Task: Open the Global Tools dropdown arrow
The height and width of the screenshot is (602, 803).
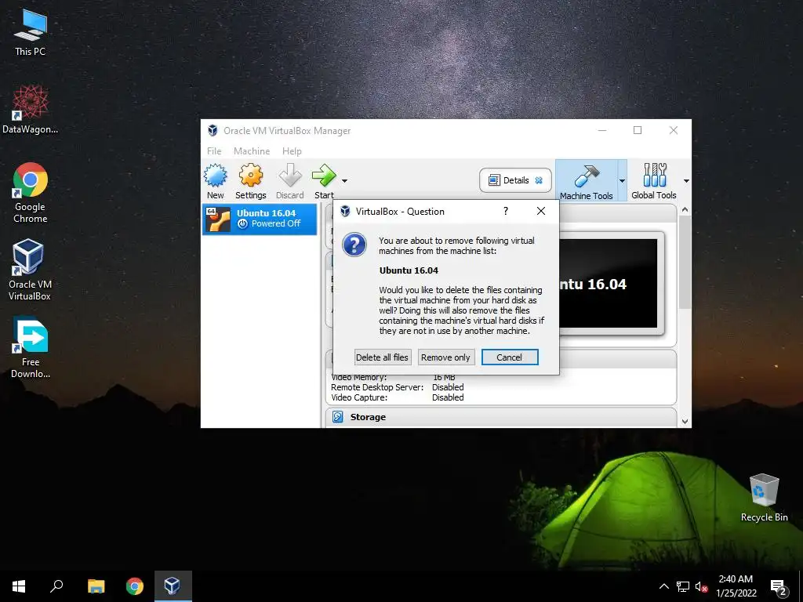Action: click(x=686, y=181)
